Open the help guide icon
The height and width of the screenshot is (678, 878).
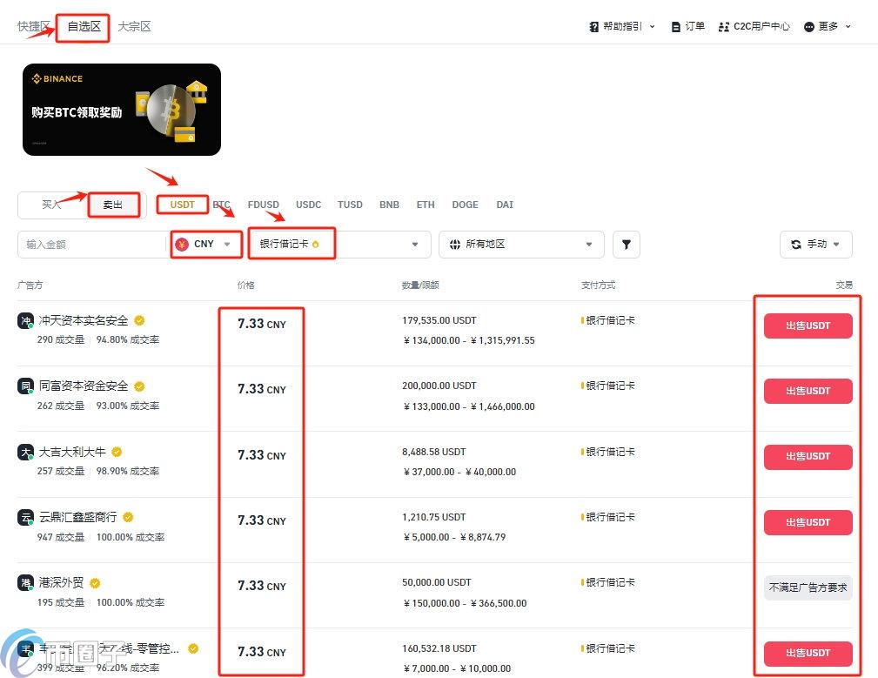pos(594,27)
